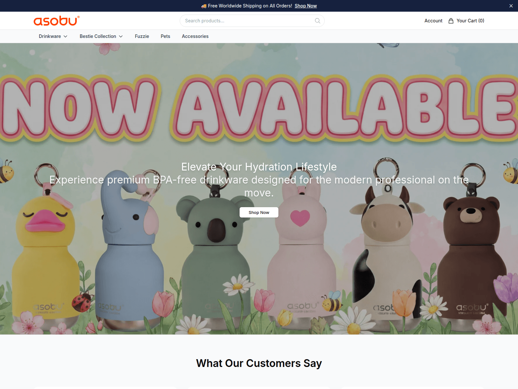Click the 'What Our Customers Say' heading
The height and width of the screenshot is (389, 518).
(x=259, y=363)
